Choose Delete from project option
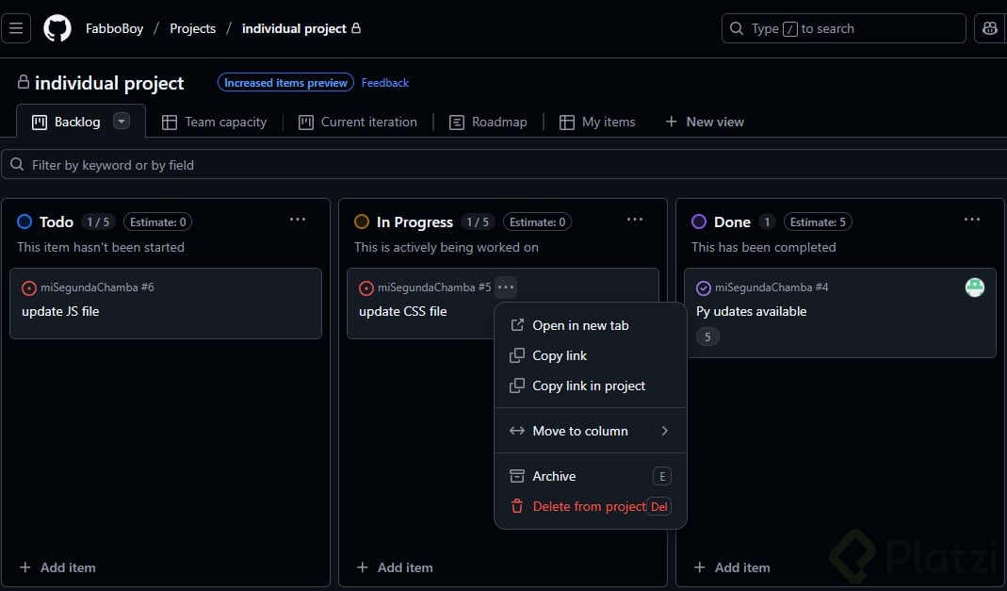This screenshot has height=591, width=1007. click(x=589, y=506)
